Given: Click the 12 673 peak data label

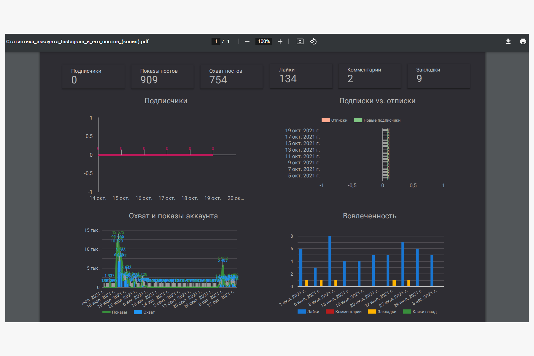Looking at the screenshot, I should pyautogui.click(x=118, y=232).
